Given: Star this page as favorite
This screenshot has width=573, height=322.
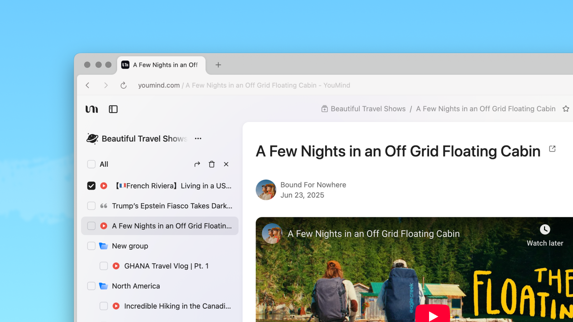Looking at the screenshot, I should [x=565, y=109].
